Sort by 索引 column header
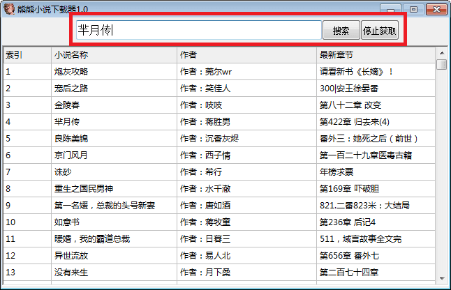The image size is (451, 290). coord(25,54)
